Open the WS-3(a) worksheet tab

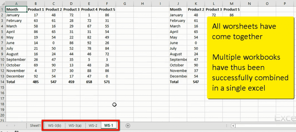click(x=75, y=126)
